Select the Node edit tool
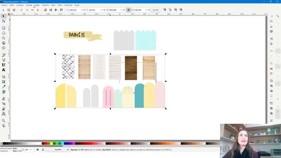Viewport: 281px width, 158px height. [x=4, y=21]
